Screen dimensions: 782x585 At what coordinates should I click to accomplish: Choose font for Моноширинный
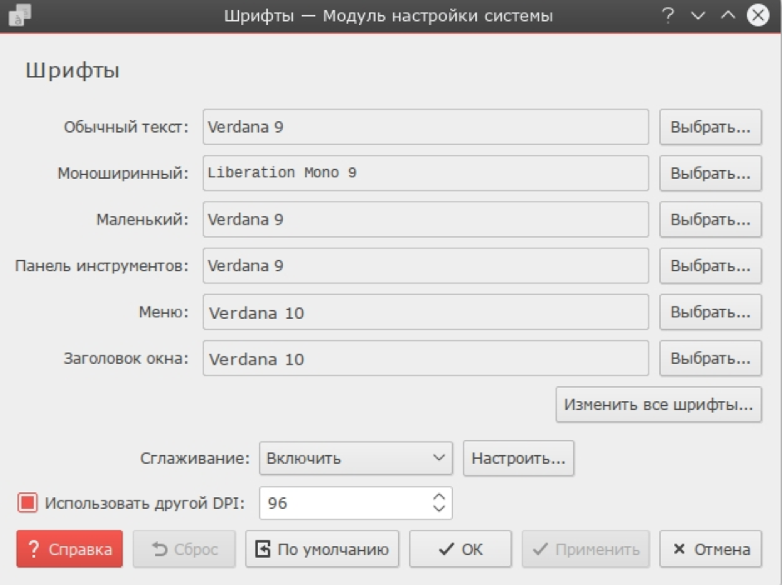[x=710, y=173]
